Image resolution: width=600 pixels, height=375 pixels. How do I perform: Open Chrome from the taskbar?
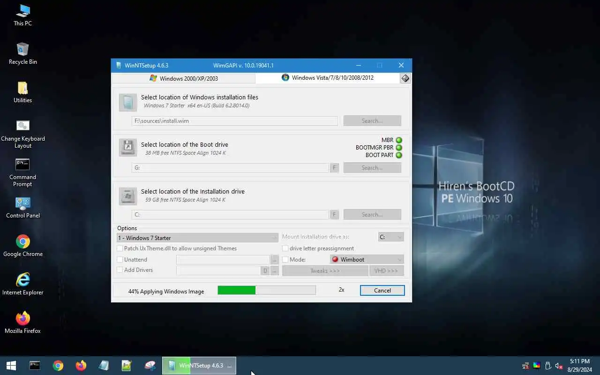point(58,366)
